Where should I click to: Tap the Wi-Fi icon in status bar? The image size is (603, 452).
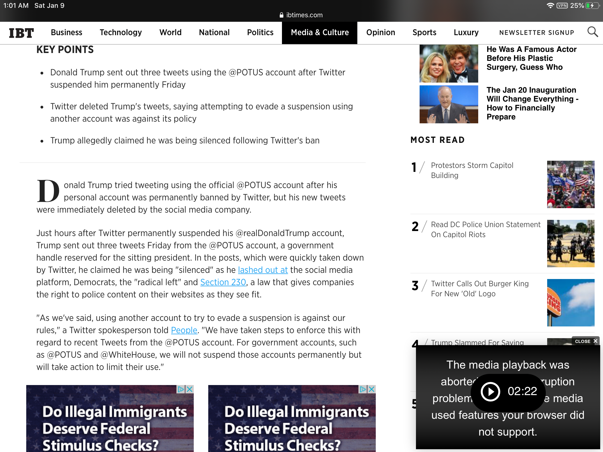pos(550,6)
